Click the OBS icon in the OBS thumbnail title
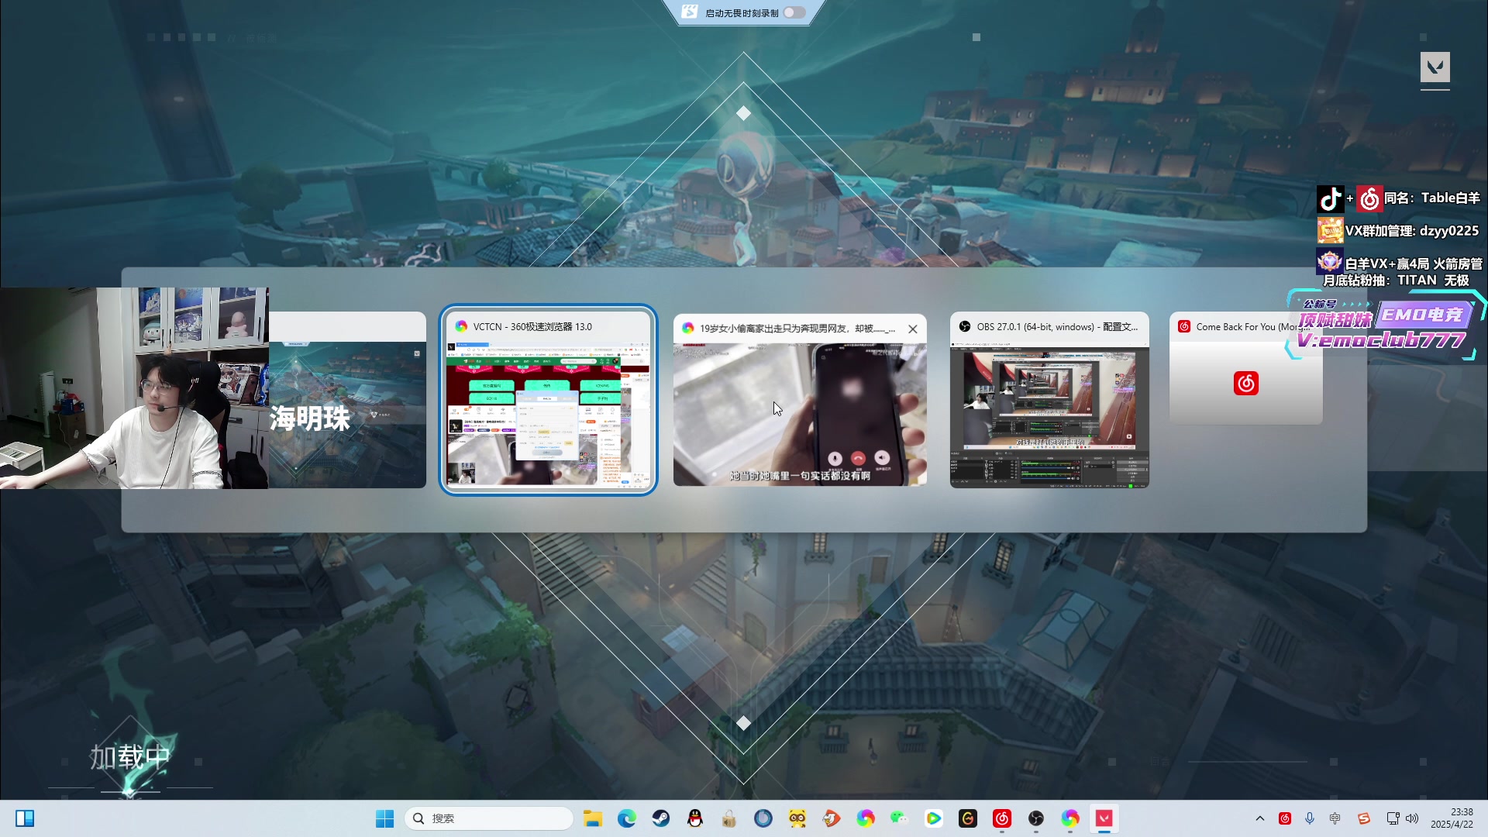 click(x=965, y=327)
